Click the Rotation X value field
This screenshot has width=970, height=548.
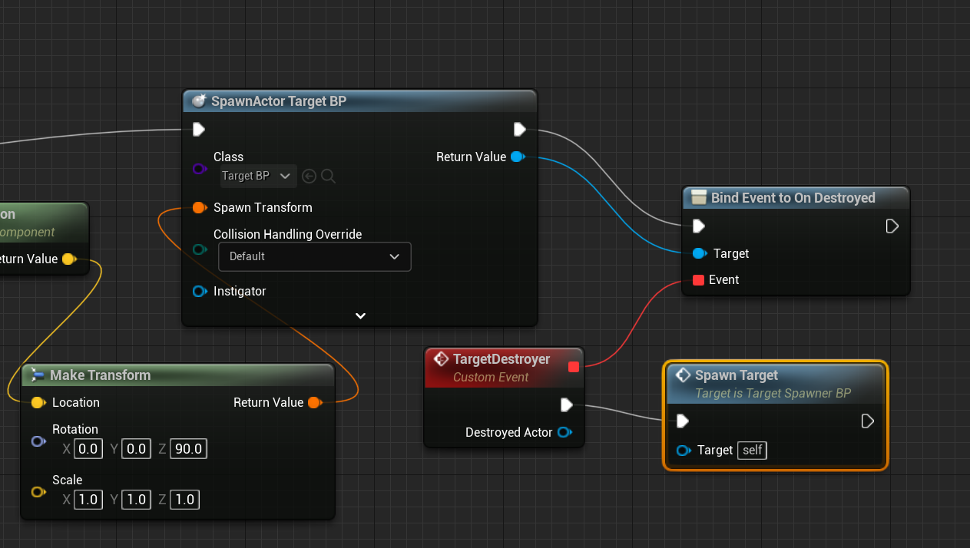pyautogui.click(x=88, y=449)
